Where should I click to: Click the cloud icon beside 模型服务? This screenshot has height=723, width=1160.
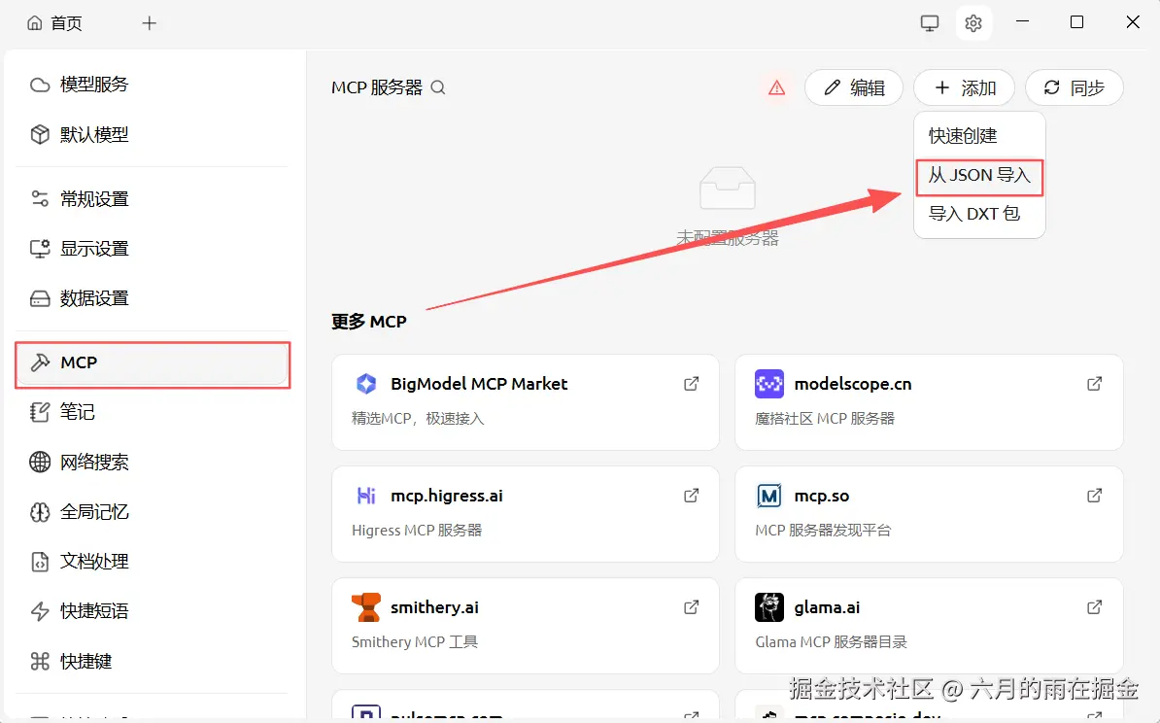coord(40,85)
